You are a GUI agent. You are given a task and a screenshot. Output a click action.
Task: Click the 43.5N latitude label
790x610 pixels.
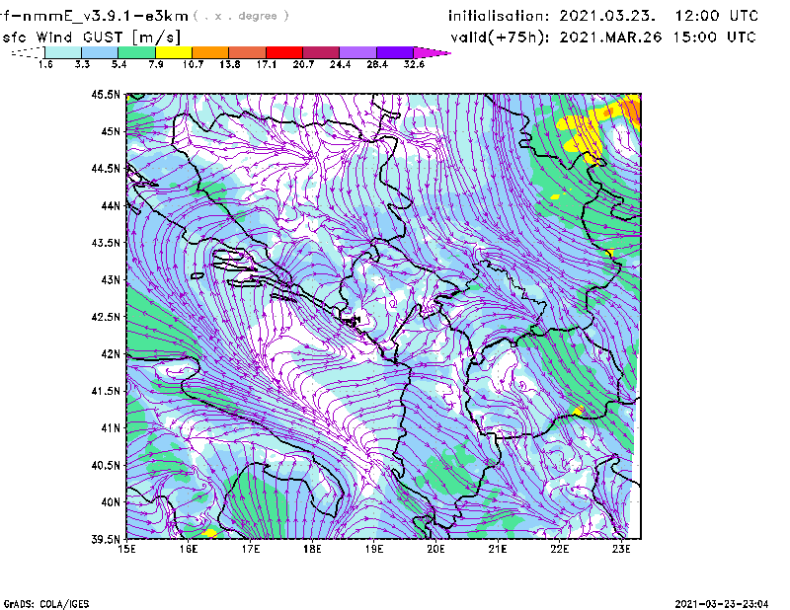click(107, 243)
